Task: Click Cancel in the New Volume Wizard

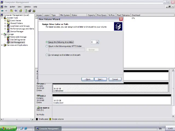Action: 115,79
